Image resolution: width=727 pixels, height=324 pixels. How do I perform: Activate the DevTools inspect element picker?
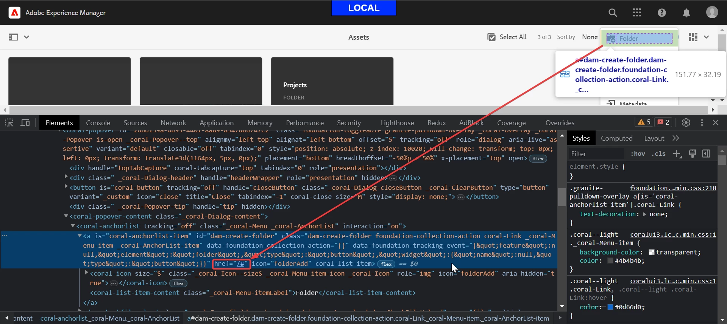(x=9, y=122)
